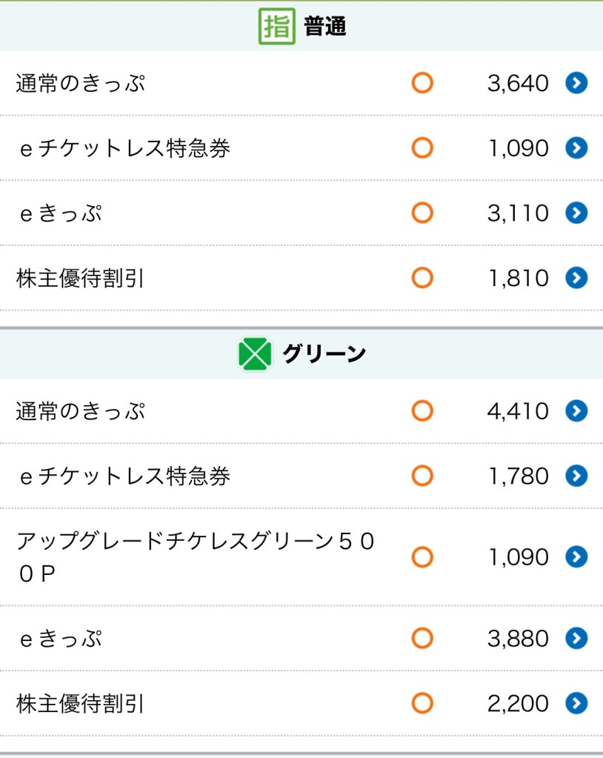Image resolution: width=603 pixels, height=758 pixels.
Task: Open arrow for グリーン eチケットレス特急券 1,780
Action: pos(576,476)
